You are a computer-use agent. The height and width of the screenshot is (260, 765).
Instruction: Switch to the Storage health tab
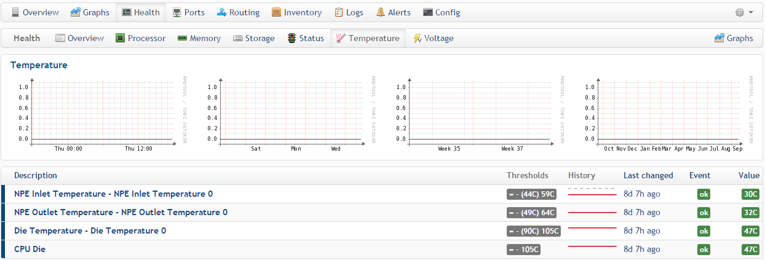pos(253,38)
